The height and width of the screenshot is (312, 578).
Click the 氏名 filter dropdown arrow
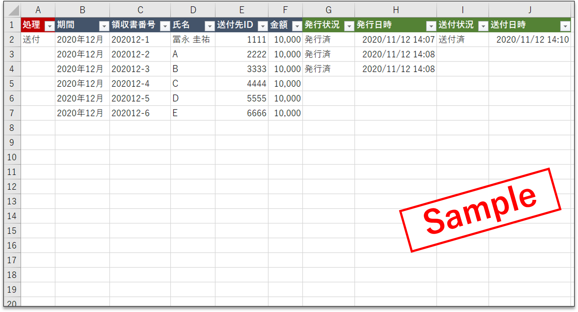[x=209, y=26]
